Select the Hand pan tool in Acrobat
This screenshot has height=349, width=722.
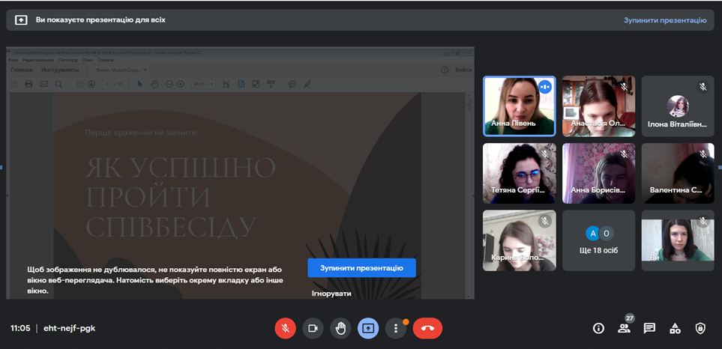(x=155, y=84)
